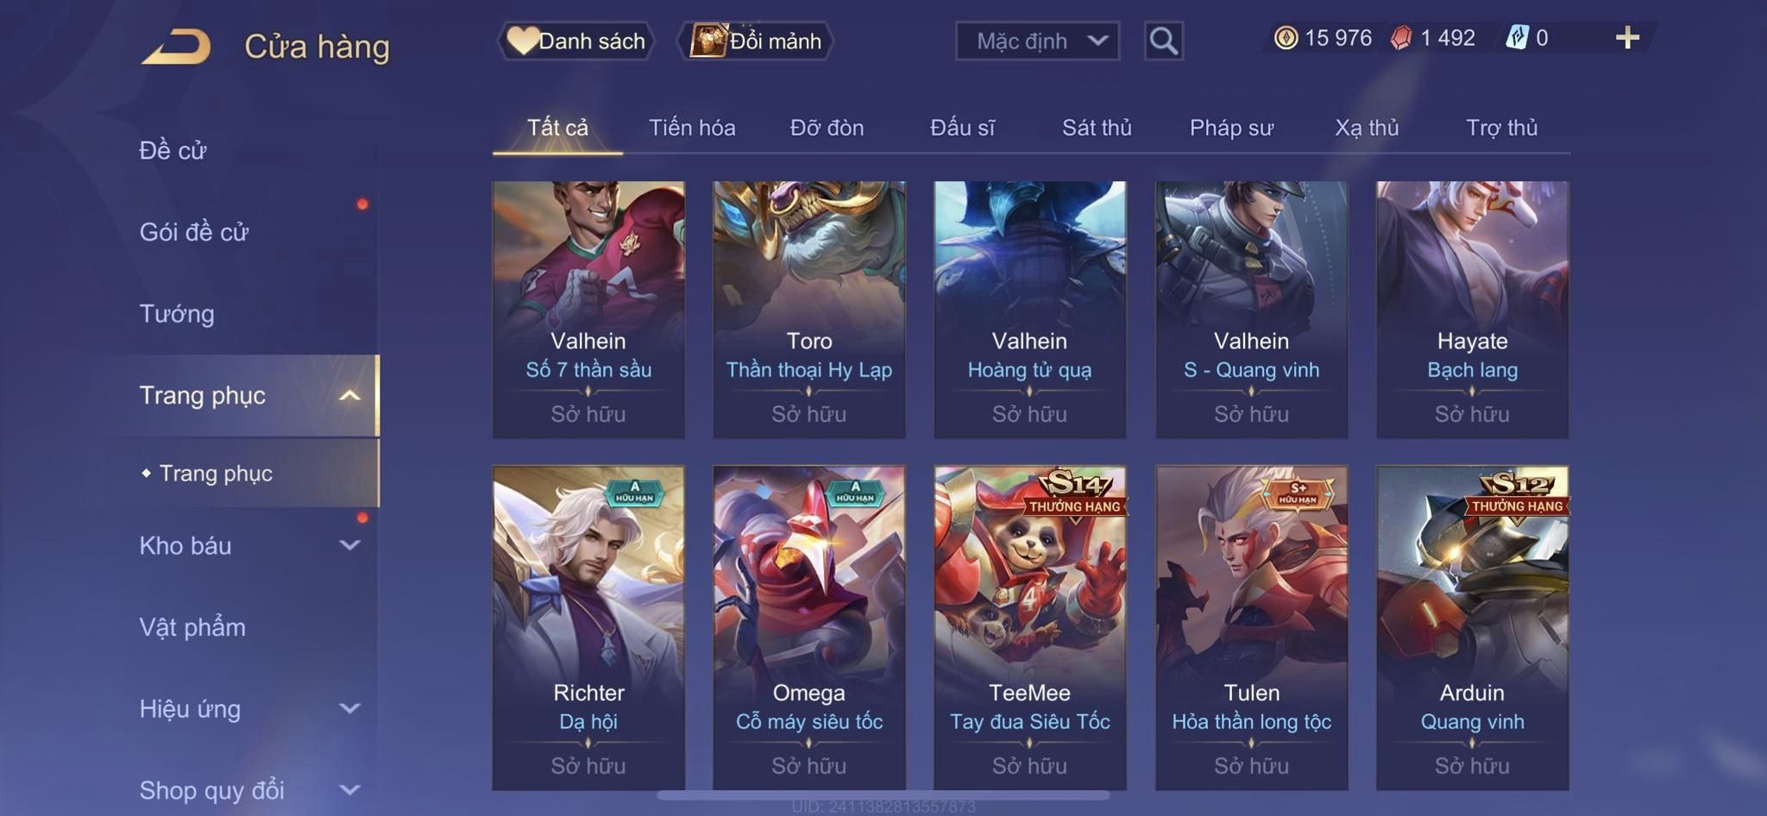Viewport: 1767px width, 816px height.
Task: Open the search magnifier icon
Action: [x=1163, y=41]
